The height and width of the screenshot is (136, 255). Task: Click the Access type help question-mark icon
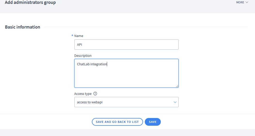coord(95,94)
